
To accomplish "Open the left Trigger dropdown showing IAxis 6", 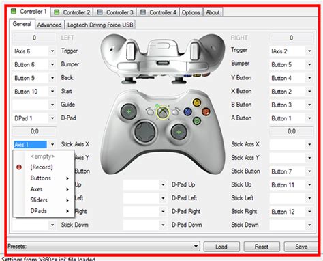I will pos(34,51).
